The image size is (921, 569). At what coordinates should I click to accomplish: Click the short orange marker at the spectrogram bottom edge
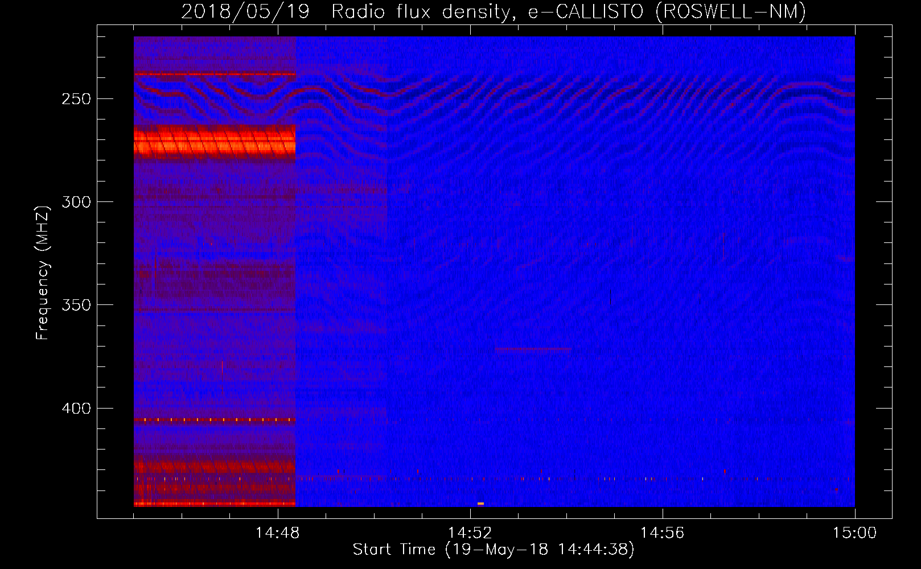480,504
